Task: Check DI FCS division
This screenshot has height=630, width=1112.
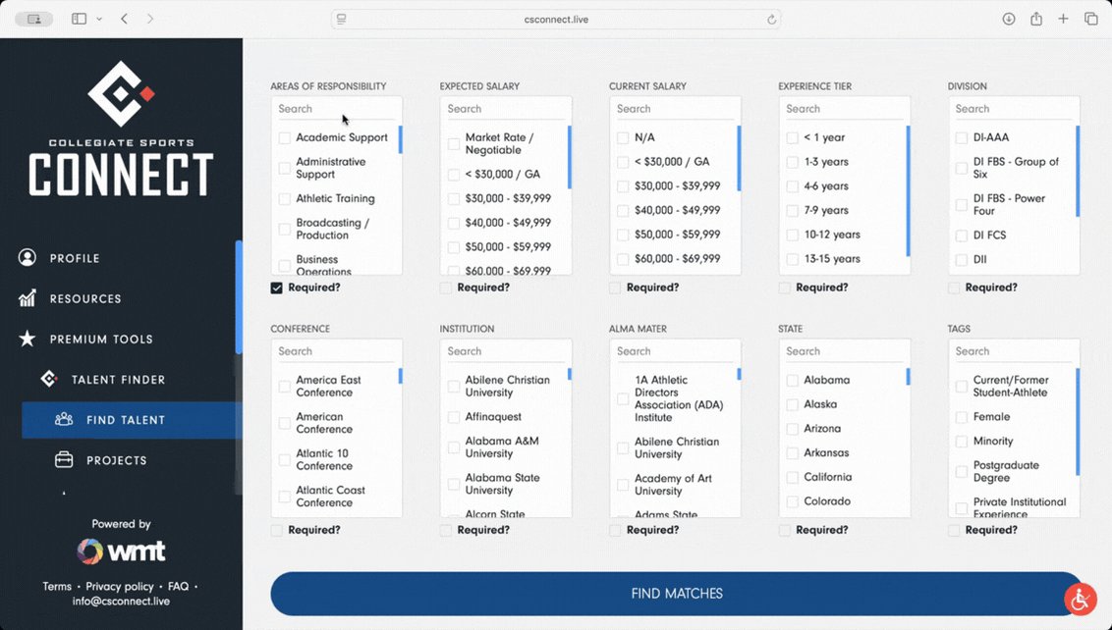Action: [962, 236]
